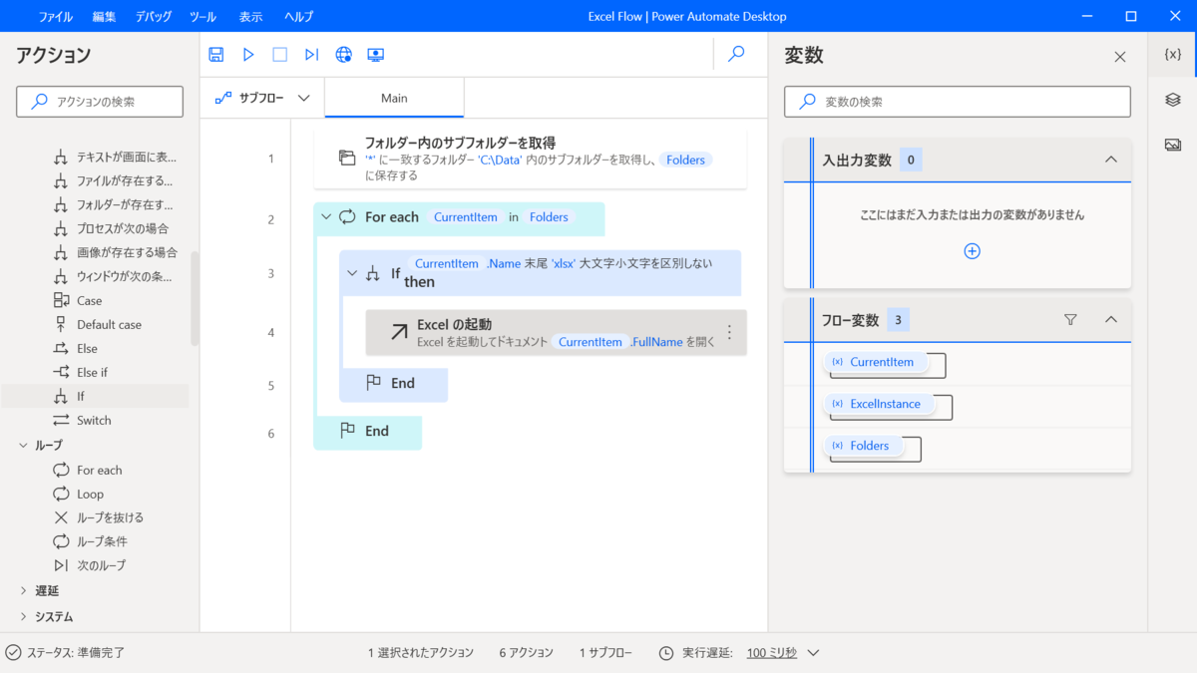Open the web recorder globe icon

coord(344,55)
